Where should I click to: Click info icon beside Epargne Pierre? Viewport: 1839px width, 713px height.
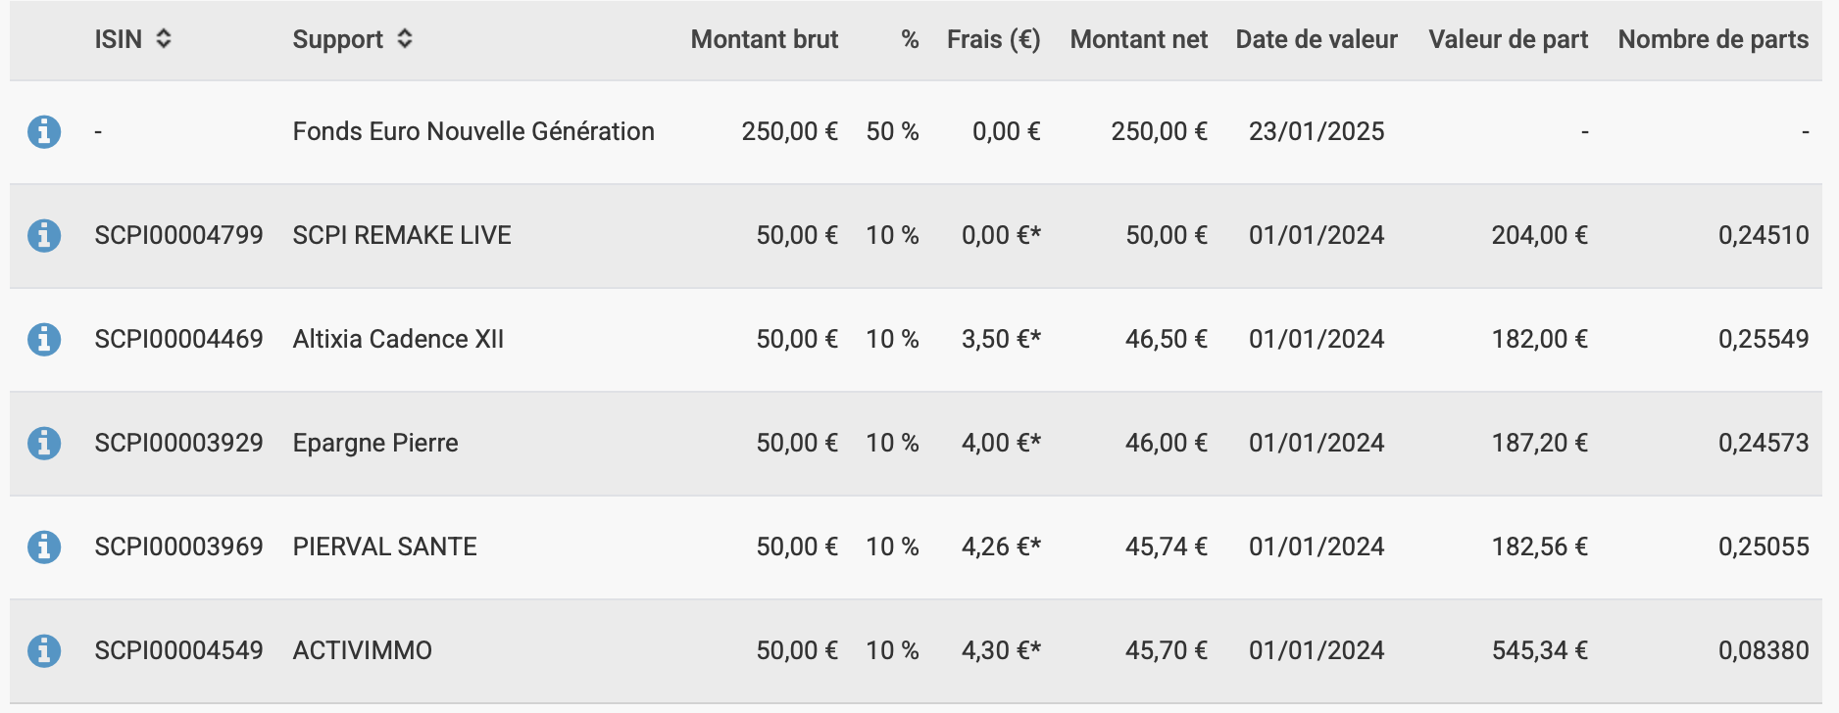point(44,443)
